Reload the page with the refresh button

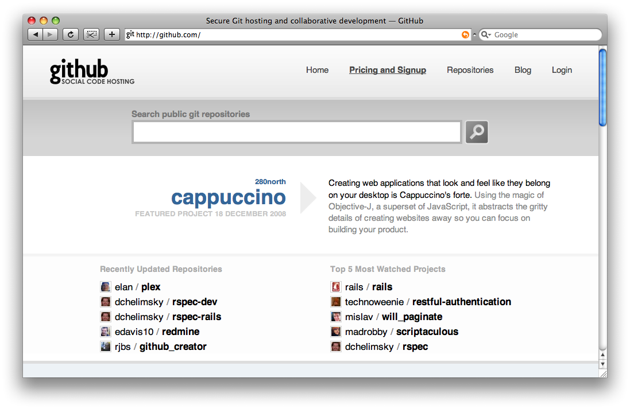click(x=71, y=34)
